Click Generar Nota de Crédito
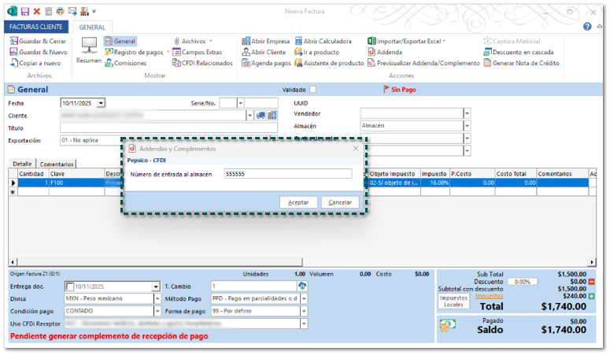610x355 pixels. [521, 63]
